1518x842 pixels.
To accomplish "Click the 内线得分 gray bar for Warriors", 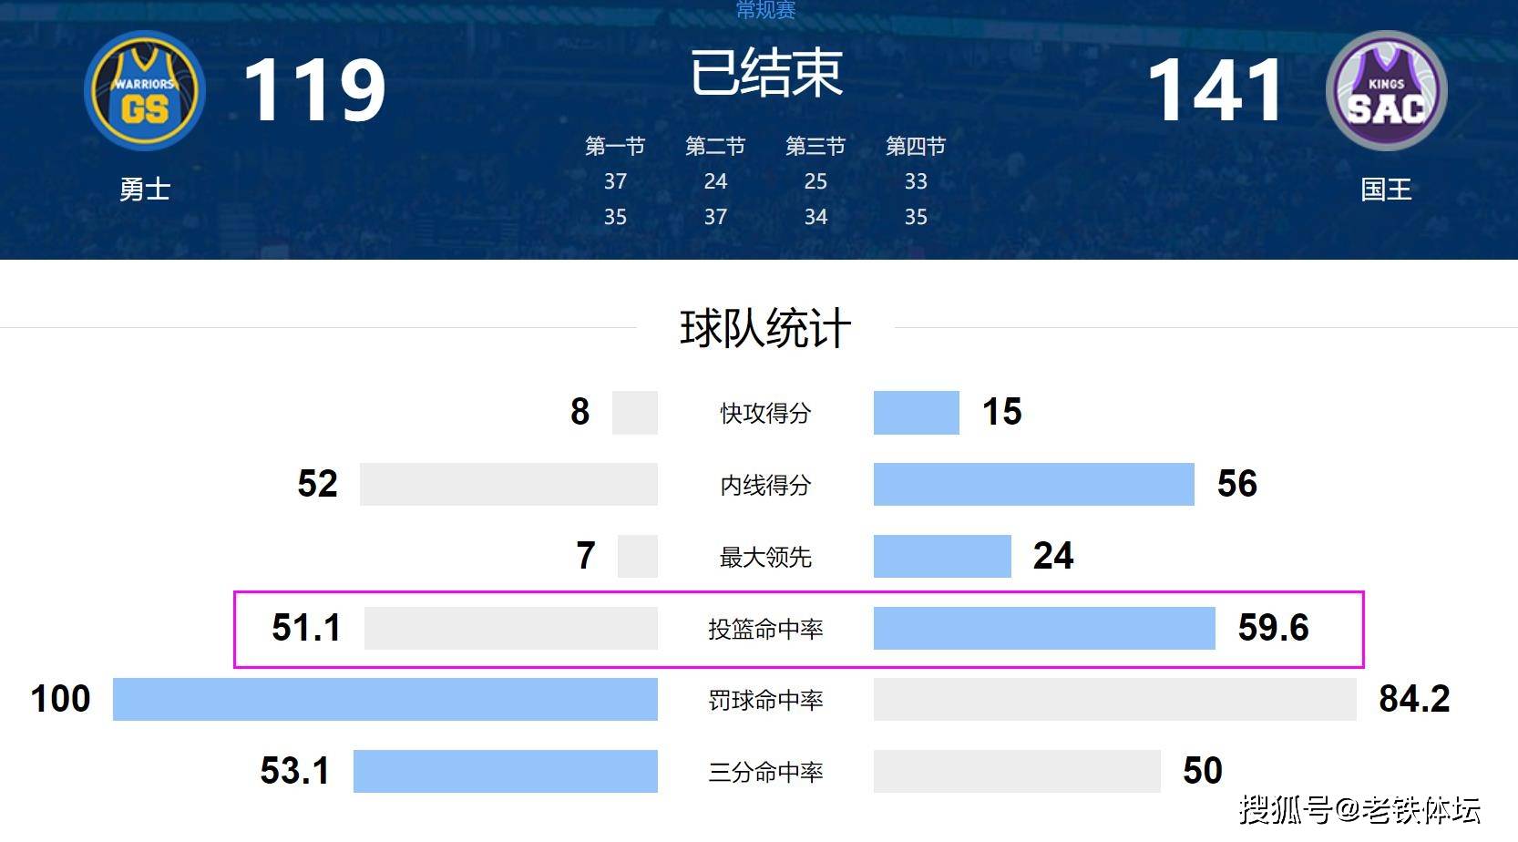I will click(508, 484).
